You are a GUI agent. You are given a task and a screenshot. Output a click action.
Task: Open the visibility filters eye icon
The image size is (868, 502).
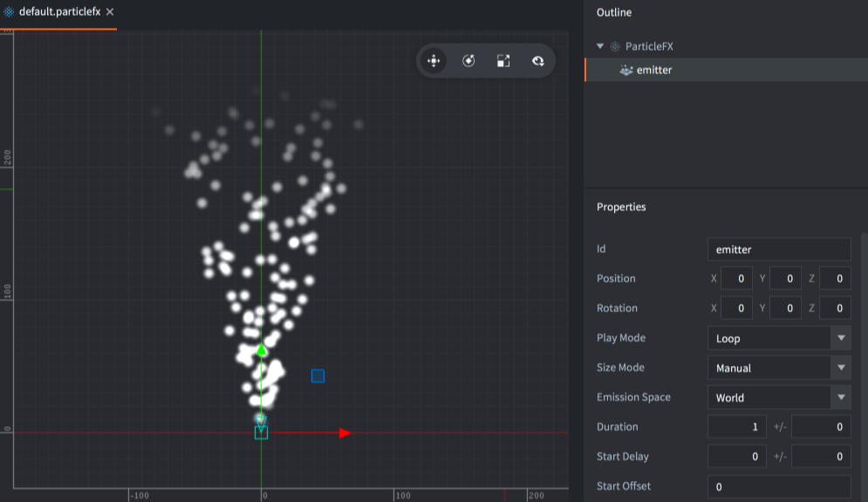click(538, 61)
